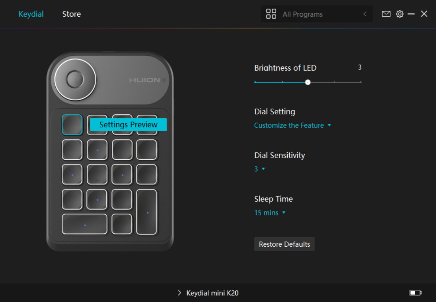Open the settings gear icon

point(400,14)
